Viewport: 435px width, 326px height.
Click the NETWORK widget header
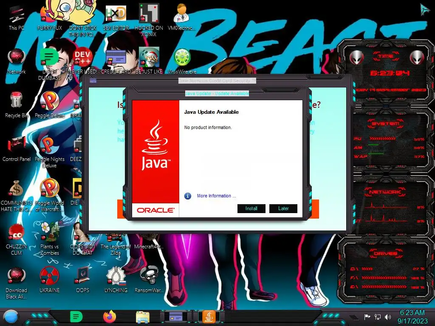pyautogui.click(x=386, y=191)
